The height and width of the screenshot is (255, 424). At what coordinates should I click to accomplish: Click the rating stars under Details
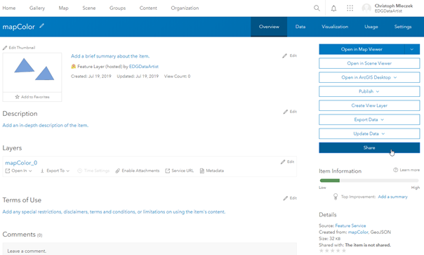[333, 251]
